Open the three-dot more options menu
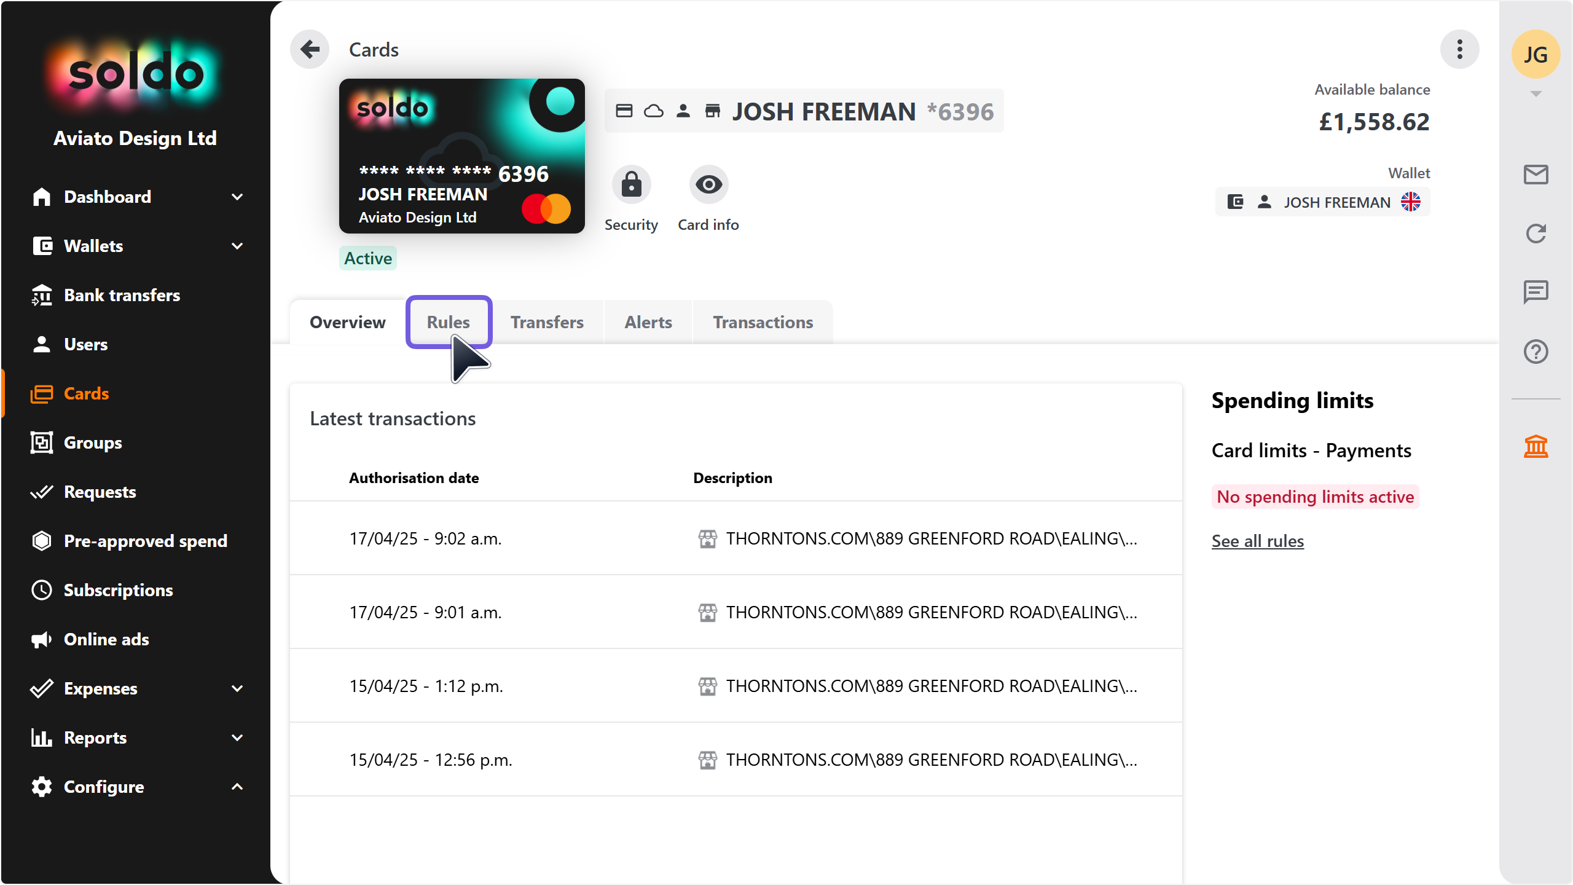1573x885 pixels. click(1459, 49)
